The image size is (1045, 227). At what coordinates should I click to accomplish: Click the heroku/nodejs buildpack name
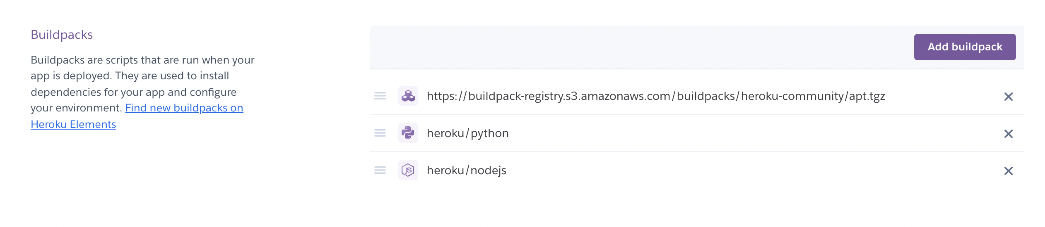point(467,170)
